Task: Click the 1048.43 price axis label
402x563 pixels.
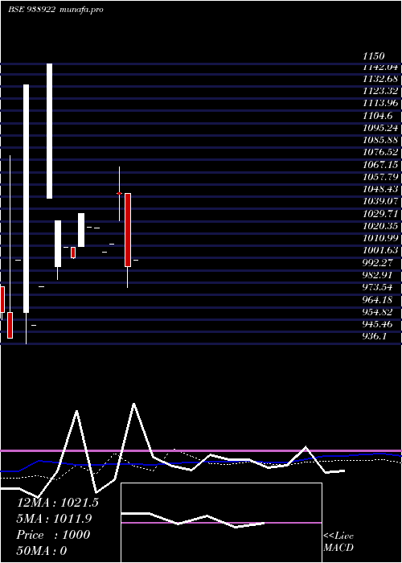Action: pos(379,189)
